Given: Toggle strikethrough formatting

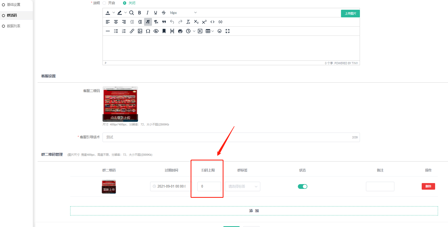Looking at the screenshot, I should (x=164, y=13).
